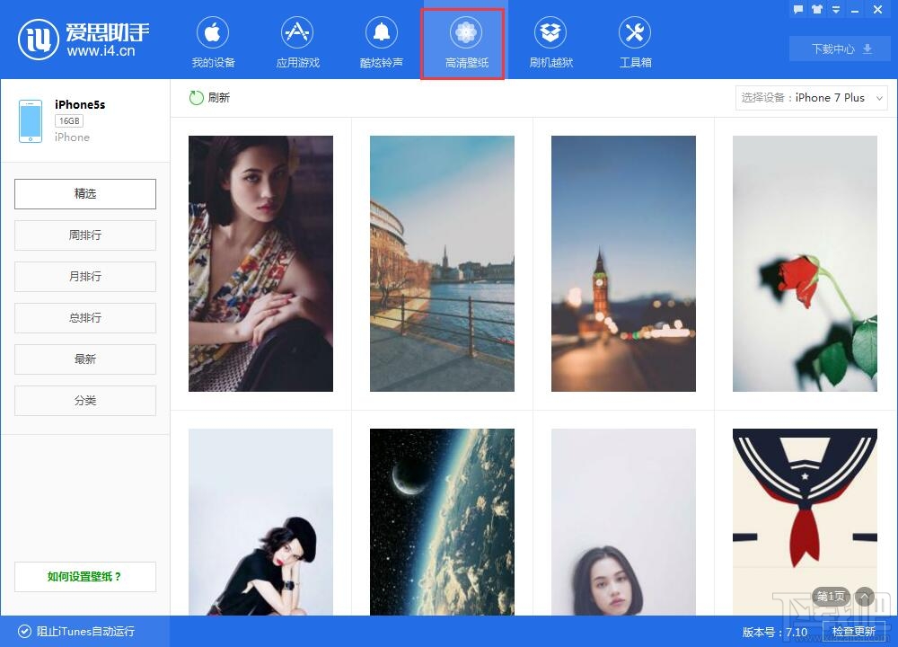
Task: Switch to the HD Wallpaper (高清壁纸) tab
Action: 466,43
